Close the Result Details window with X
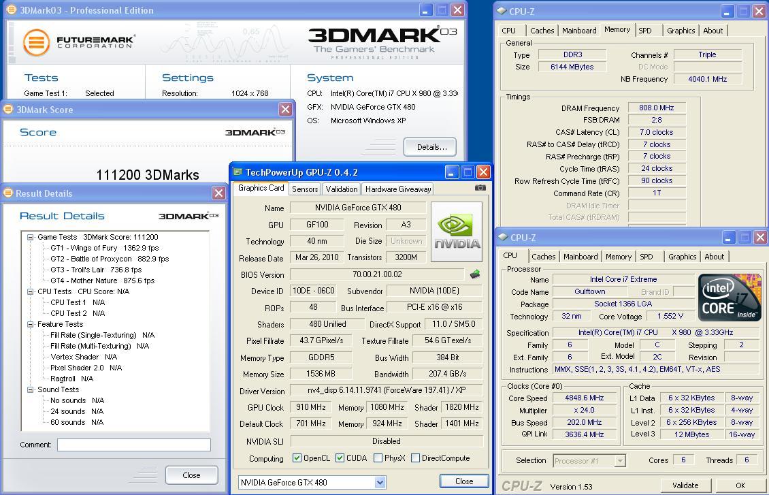769x495 pixels. 218,193
